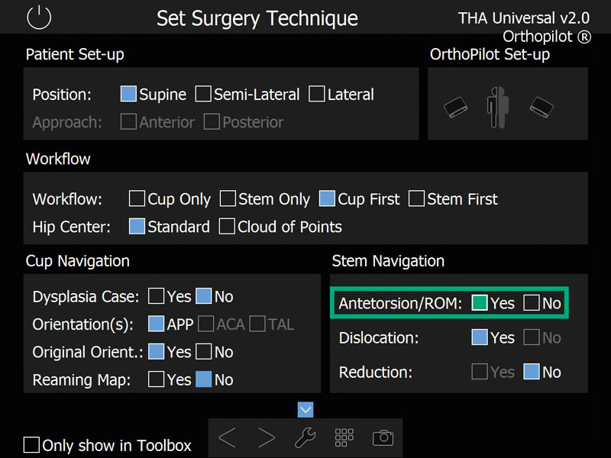This screenshot has height=458, width=611.
Task: Check the Only show in Toolbox box
Action: [x=31, y=446]
